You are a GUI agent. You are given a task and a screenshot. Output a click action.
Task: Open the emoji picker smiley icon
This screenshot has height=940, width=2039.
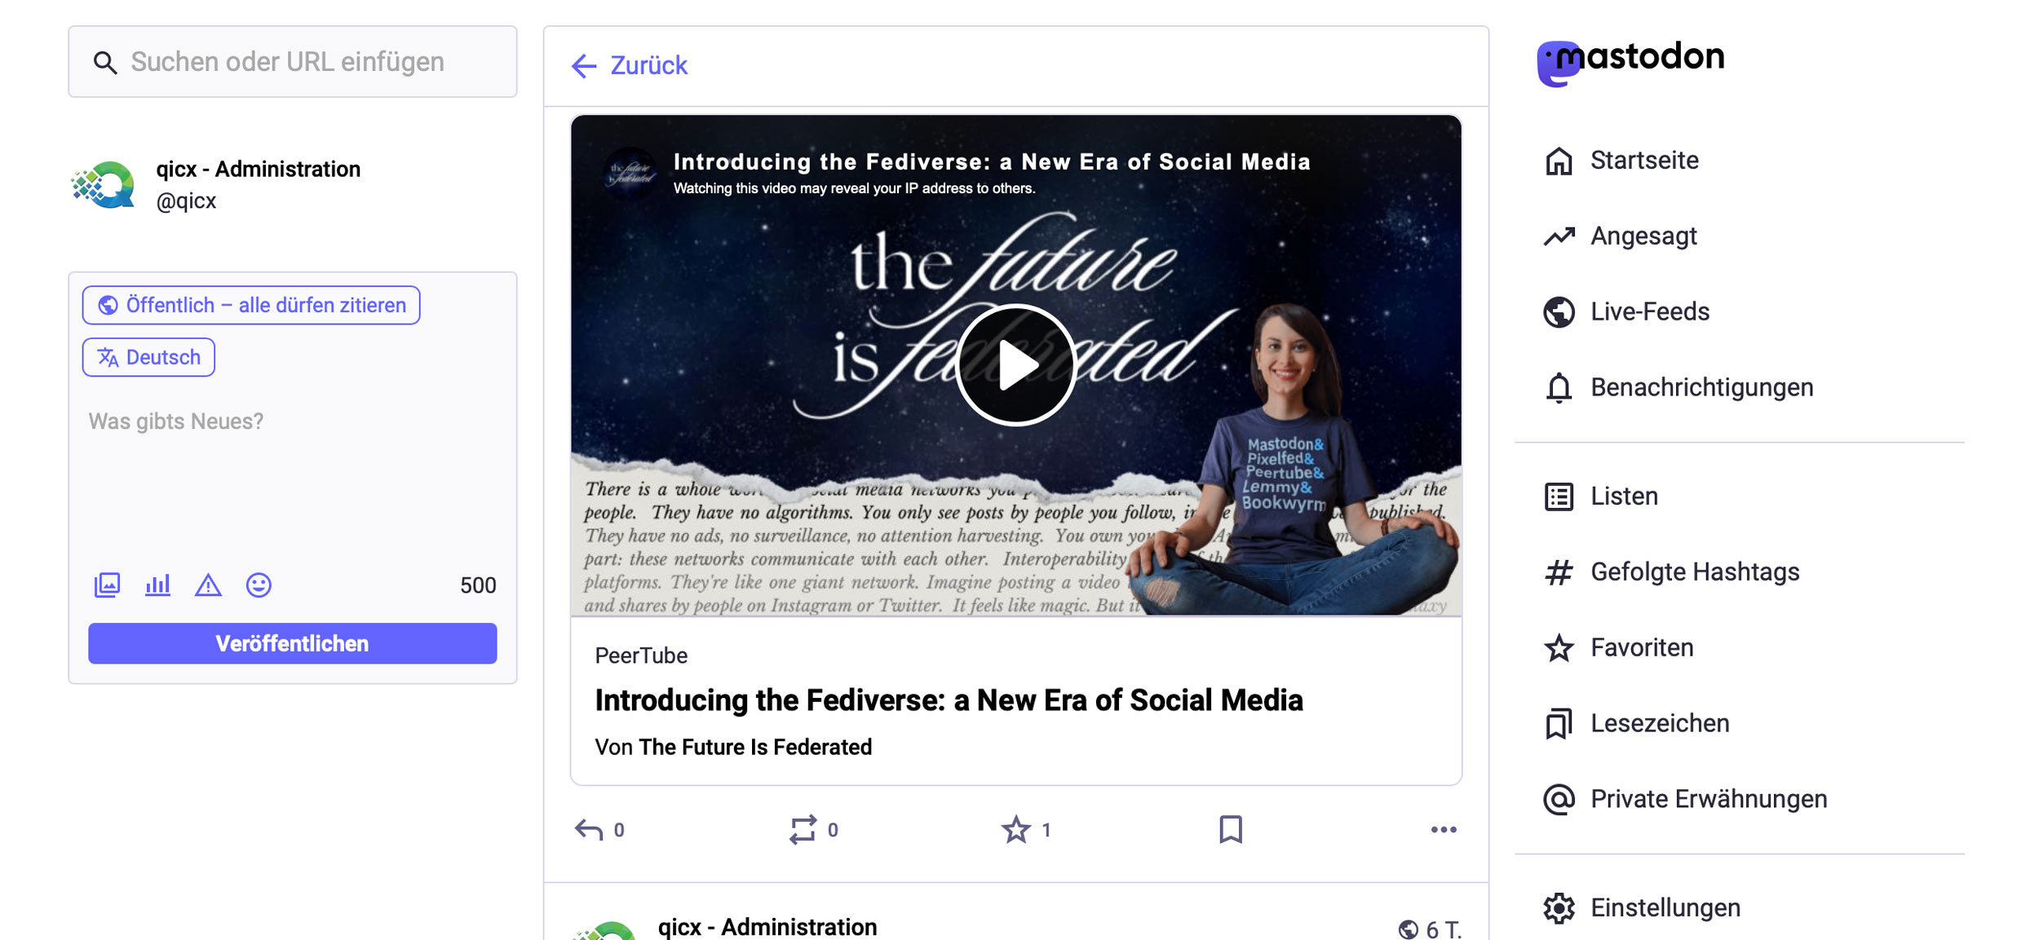259,585
